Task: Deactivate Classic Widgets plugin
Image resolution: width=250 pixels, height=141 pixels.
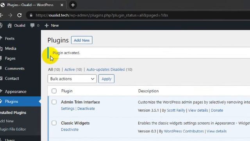Action: tap(70, 130)
